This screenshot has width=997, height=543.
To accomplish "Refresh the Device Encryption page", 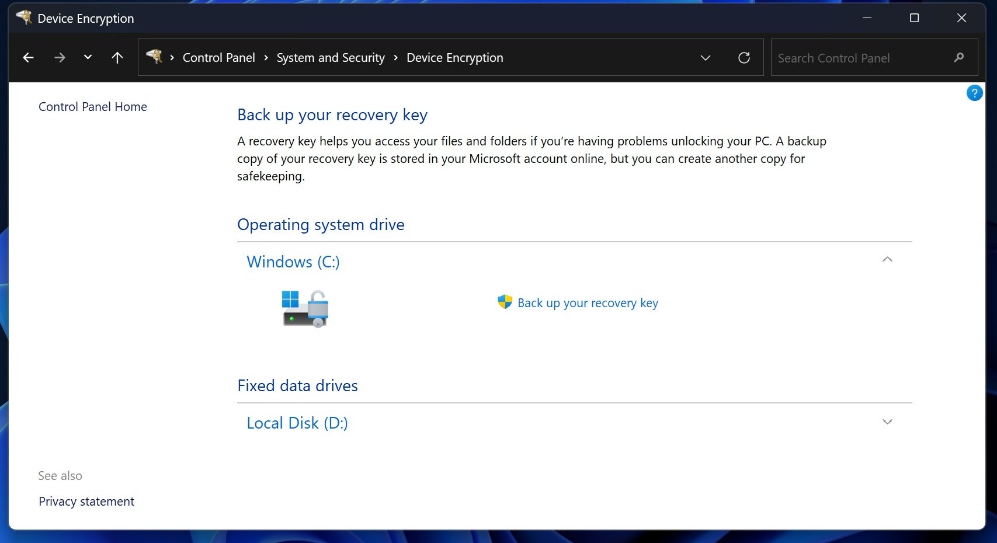I will point(744,57).
